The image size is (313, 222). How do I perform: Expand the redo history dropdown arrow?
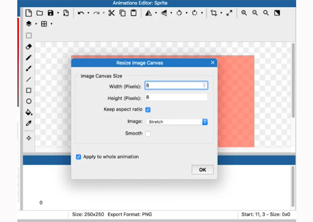tap(104, 13)
